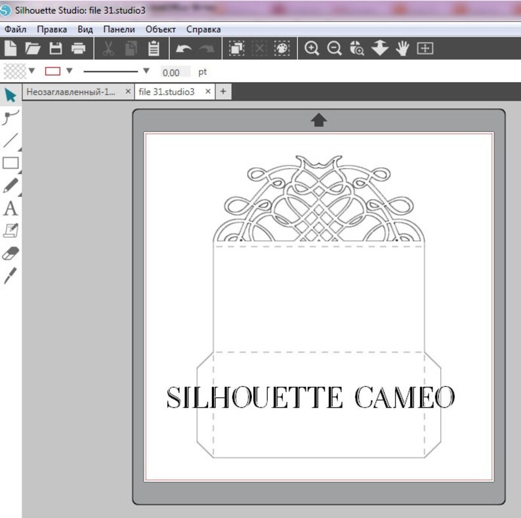Click the Select All icon
This screenshot has width=521, height=518.
[x=237, y=49]
